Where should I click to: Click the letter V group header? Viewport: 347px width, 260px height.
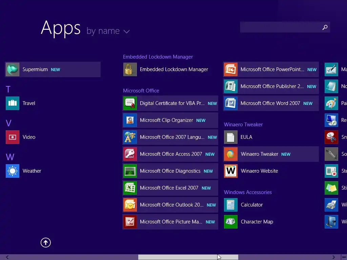pos(8,123)
